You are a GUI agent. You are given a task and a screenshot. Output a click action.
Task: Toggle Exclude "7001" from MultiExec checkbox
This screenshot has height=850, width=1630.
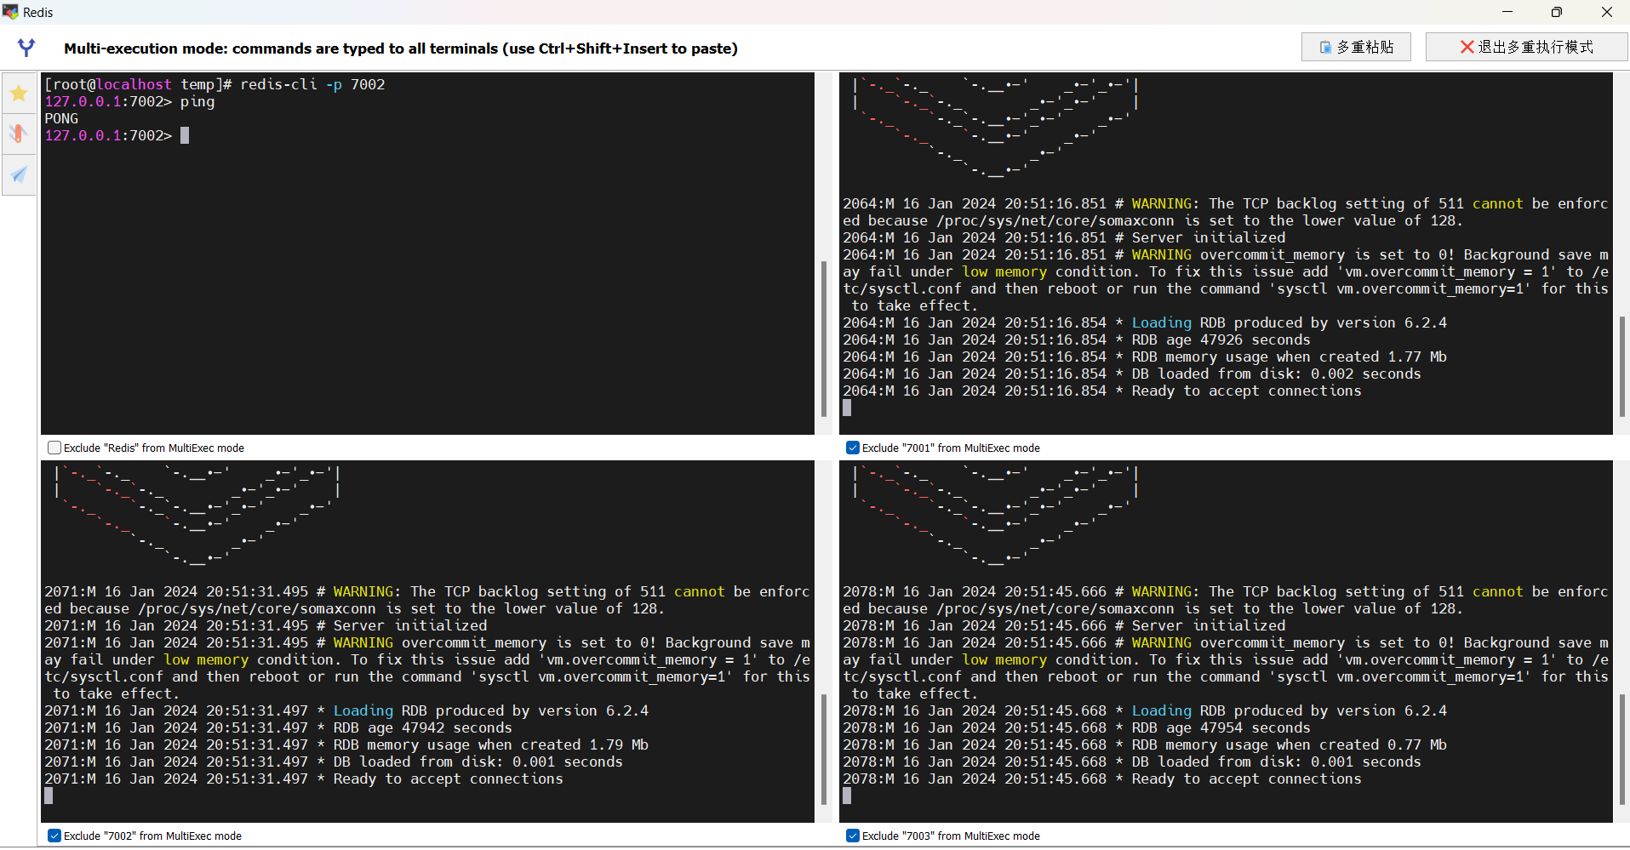[x=853, y=448]
